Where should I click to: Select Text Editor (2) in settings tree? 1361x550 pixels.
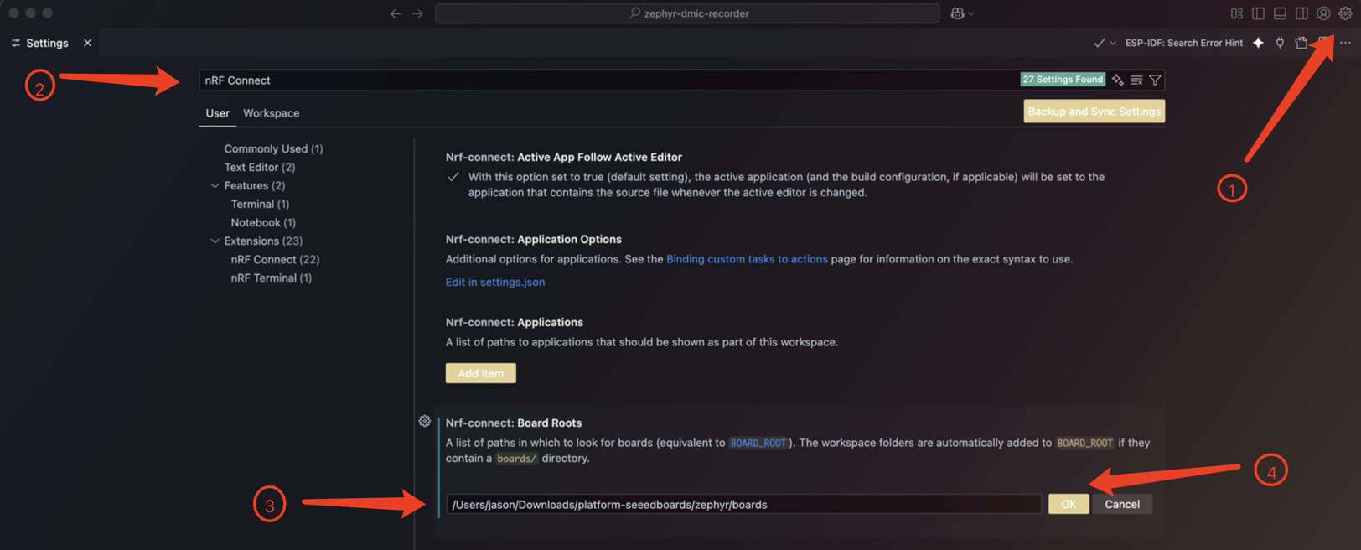pos(259,167)
